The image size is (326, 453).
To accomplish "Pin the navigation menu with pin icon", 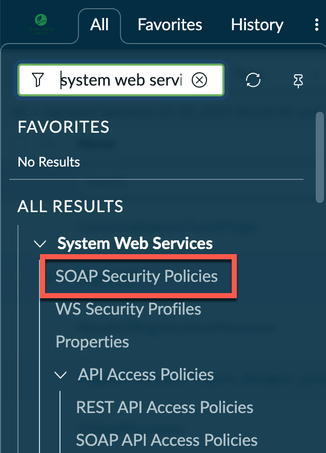I will click(x=298, y=80).
